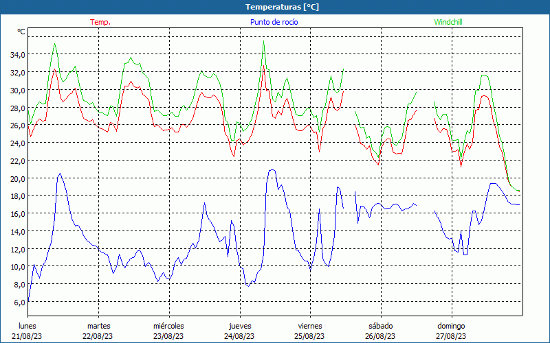Select the red Temp. legend label
The height and width of the screenshot is (343, 550).
100,22
